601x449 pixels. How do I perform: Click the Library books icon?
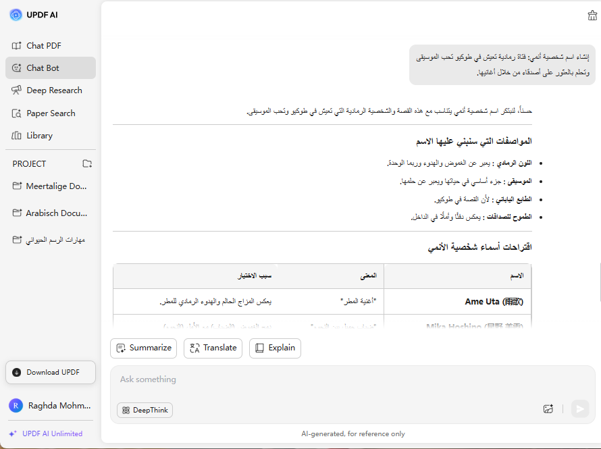pyautogui.click(x=16, y=136)
